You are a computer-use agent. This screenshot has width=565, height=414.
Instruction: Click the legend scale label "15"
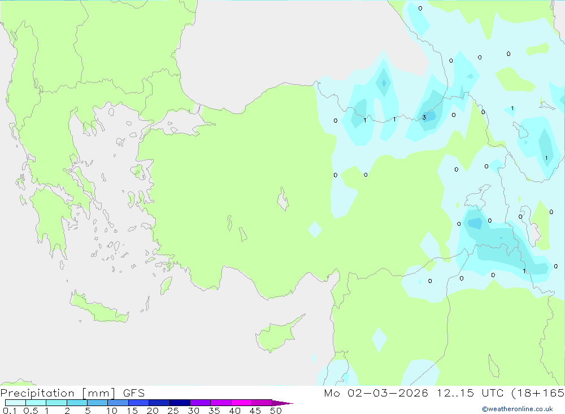(x=132, y=411)
